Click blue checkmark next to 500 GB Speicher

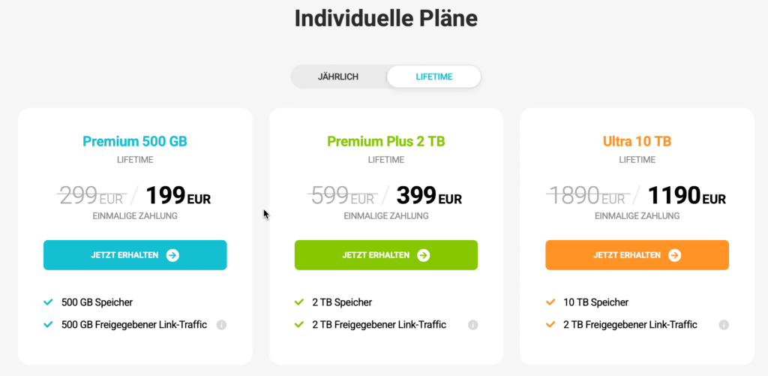pyautogui.click(x=48, y=302)
